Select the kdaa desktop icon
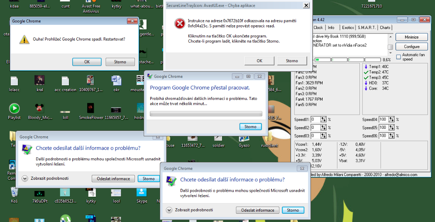 click(14, 5)
